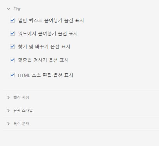Open the 형식 지정 section title
Viewport: 159px width, 146px height.
[21, 98]
